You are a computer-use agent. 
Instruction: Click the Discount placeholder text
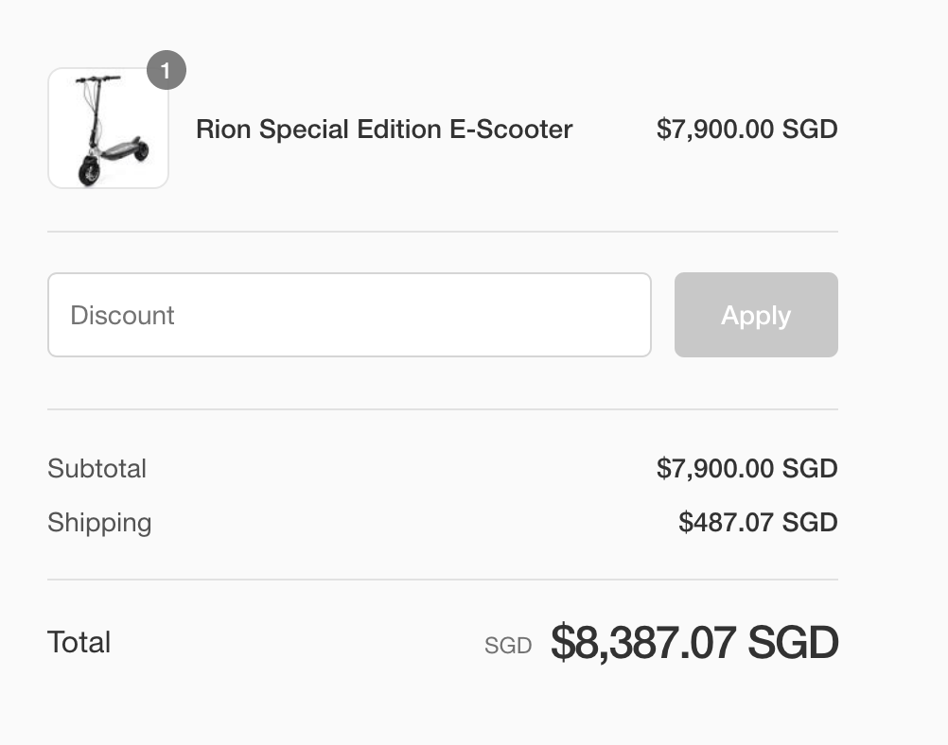pyautogui.click(x=122, y=316)
